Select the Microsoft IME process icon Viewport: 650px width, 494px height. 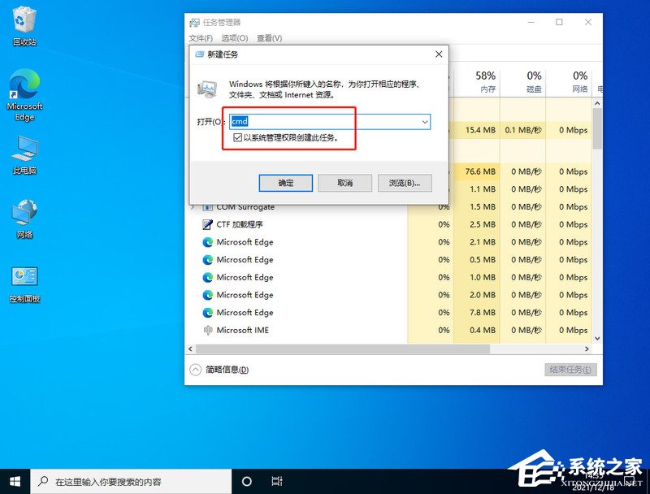(209, 330)
